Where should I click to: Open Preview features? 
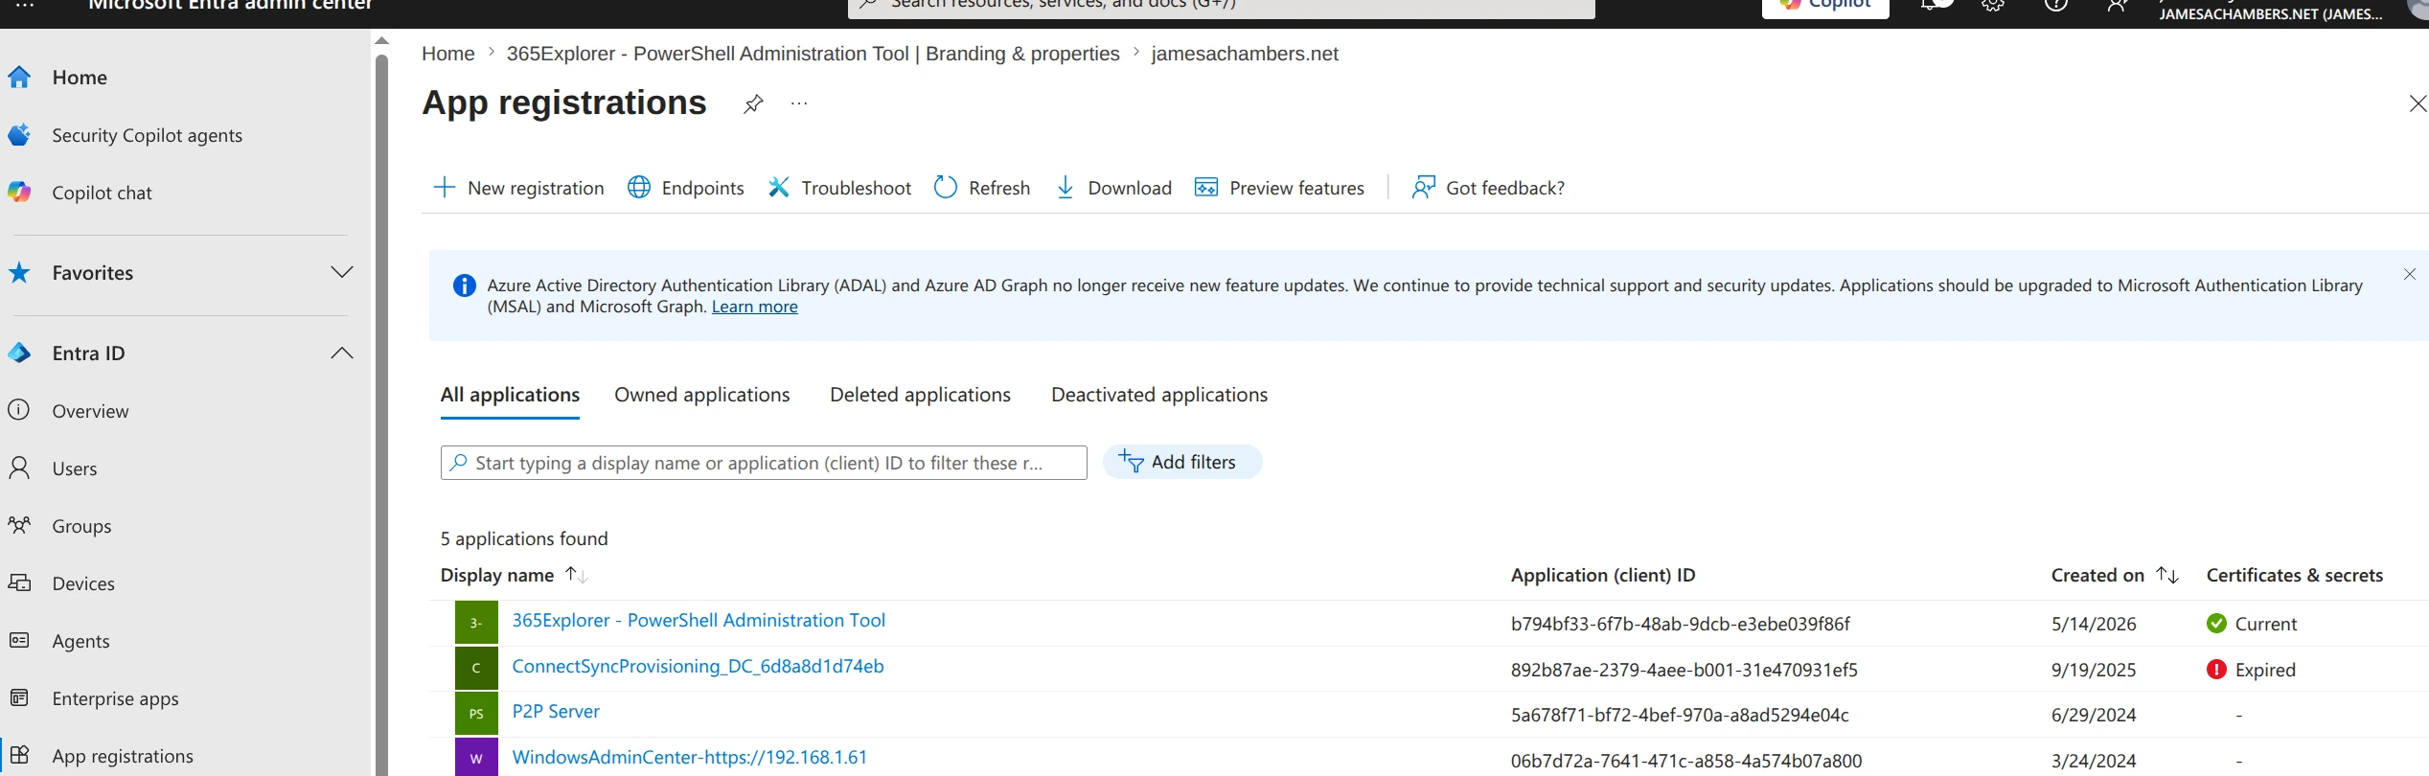coord(1279,188)
